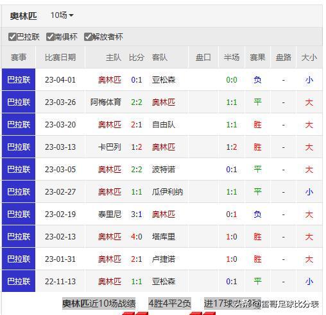326x315 pixels.
Task: Toggle the 解放者杯 checkbox
Action: tap(88, 37)
